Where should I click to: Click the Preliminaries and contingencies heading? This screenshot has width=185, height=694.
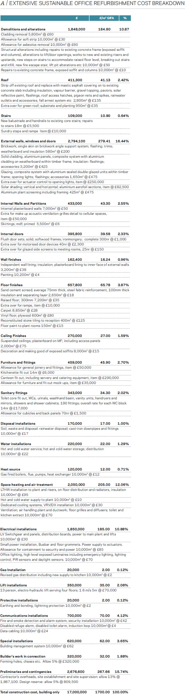[26, 672]
